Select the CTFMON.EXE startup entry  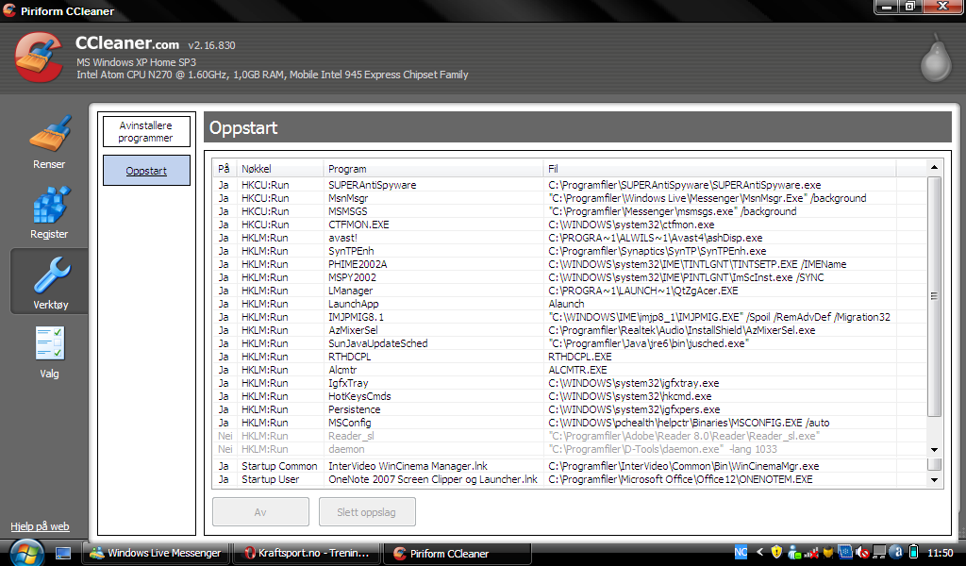(569, 225)
